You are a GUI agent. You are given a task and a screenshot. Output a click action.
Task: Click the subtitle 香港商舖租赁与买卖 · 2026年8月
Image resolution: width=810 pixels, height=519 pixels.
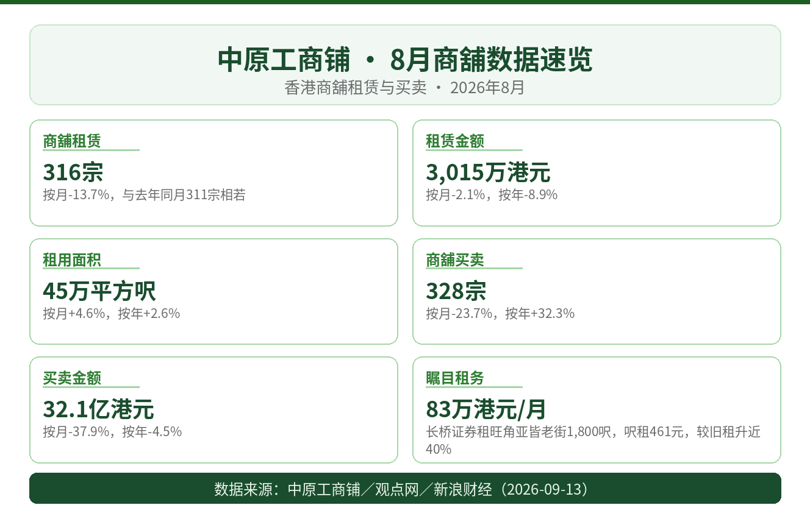coord(405,88)
